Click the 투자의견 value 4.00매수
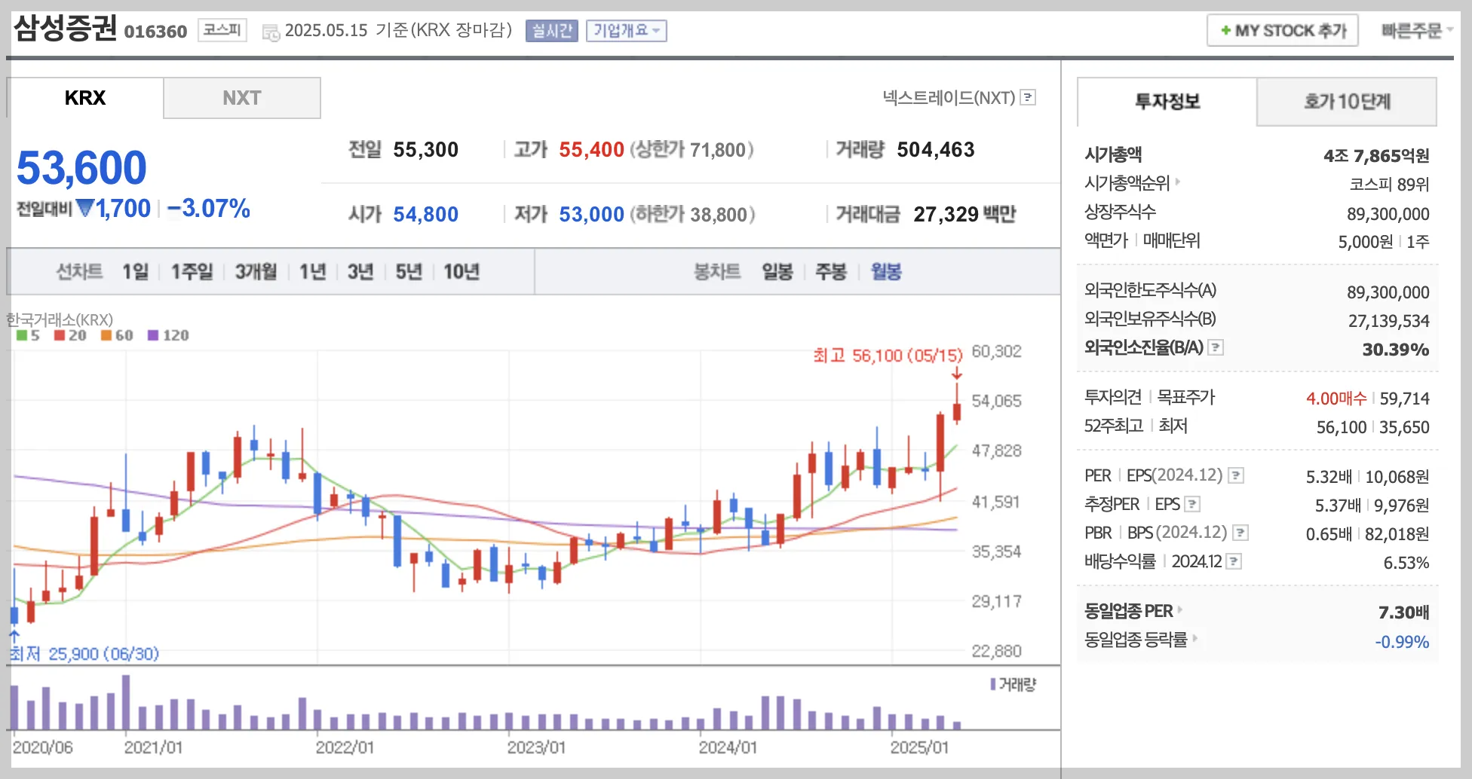 click(x=1336, y=398)
